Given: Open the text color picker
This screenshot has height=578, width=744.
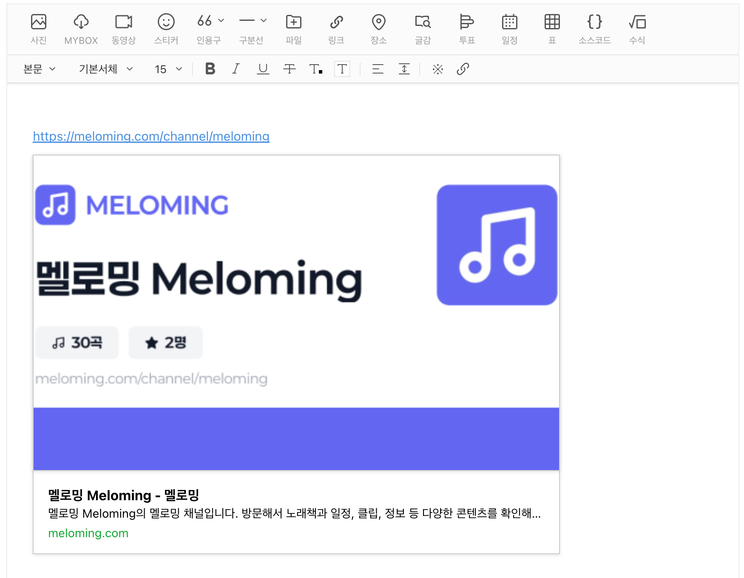Looking at the screenshot, I should pos(316,69).
